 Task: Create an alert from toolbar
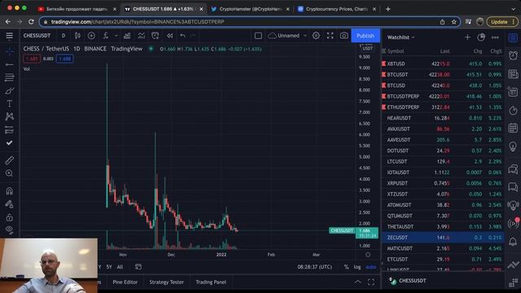(155, 36)
